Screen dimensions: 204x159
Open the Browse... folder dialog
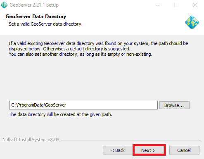[174, 105]
